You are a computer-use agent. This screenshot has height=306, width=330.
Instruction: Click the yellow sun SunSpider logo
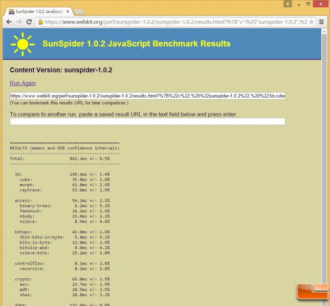(23, 45)
